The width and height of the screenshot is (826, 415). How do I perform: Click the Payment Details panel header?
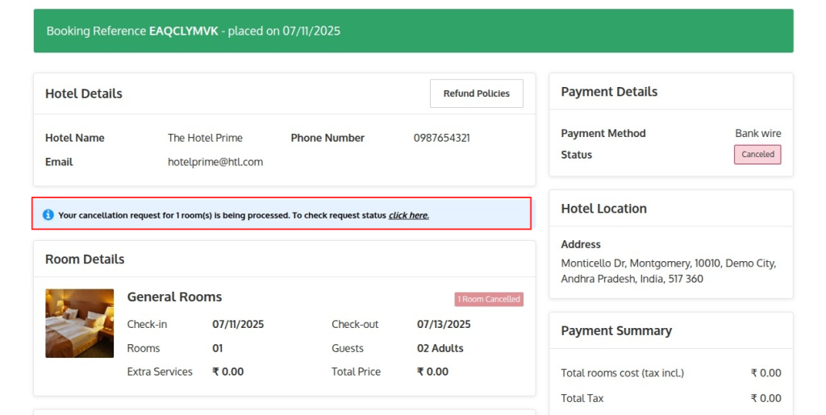tap(671, 92)
